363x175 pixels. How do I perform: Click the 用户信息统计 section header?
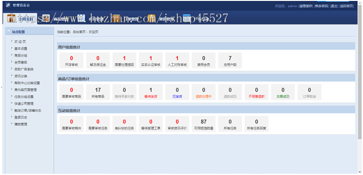point(206,46)
